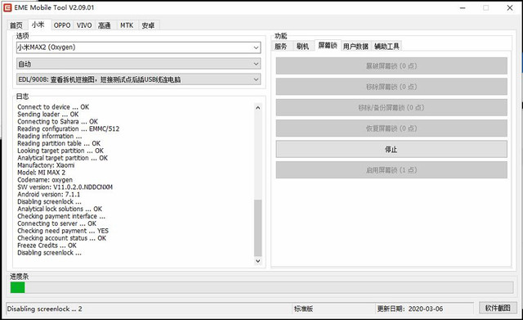Click the log scrollbar thumb

pos(258,228)
